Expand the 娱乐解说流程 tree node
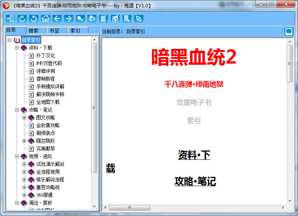This screenshot has height=216, width=298. [x=24, y=180]
